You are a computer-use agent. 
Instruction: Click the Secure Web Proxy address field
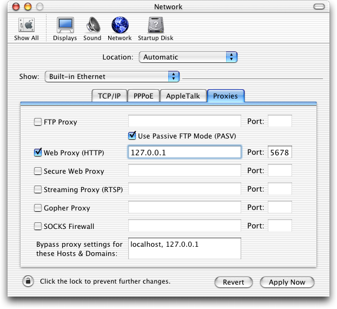point(184,170)
